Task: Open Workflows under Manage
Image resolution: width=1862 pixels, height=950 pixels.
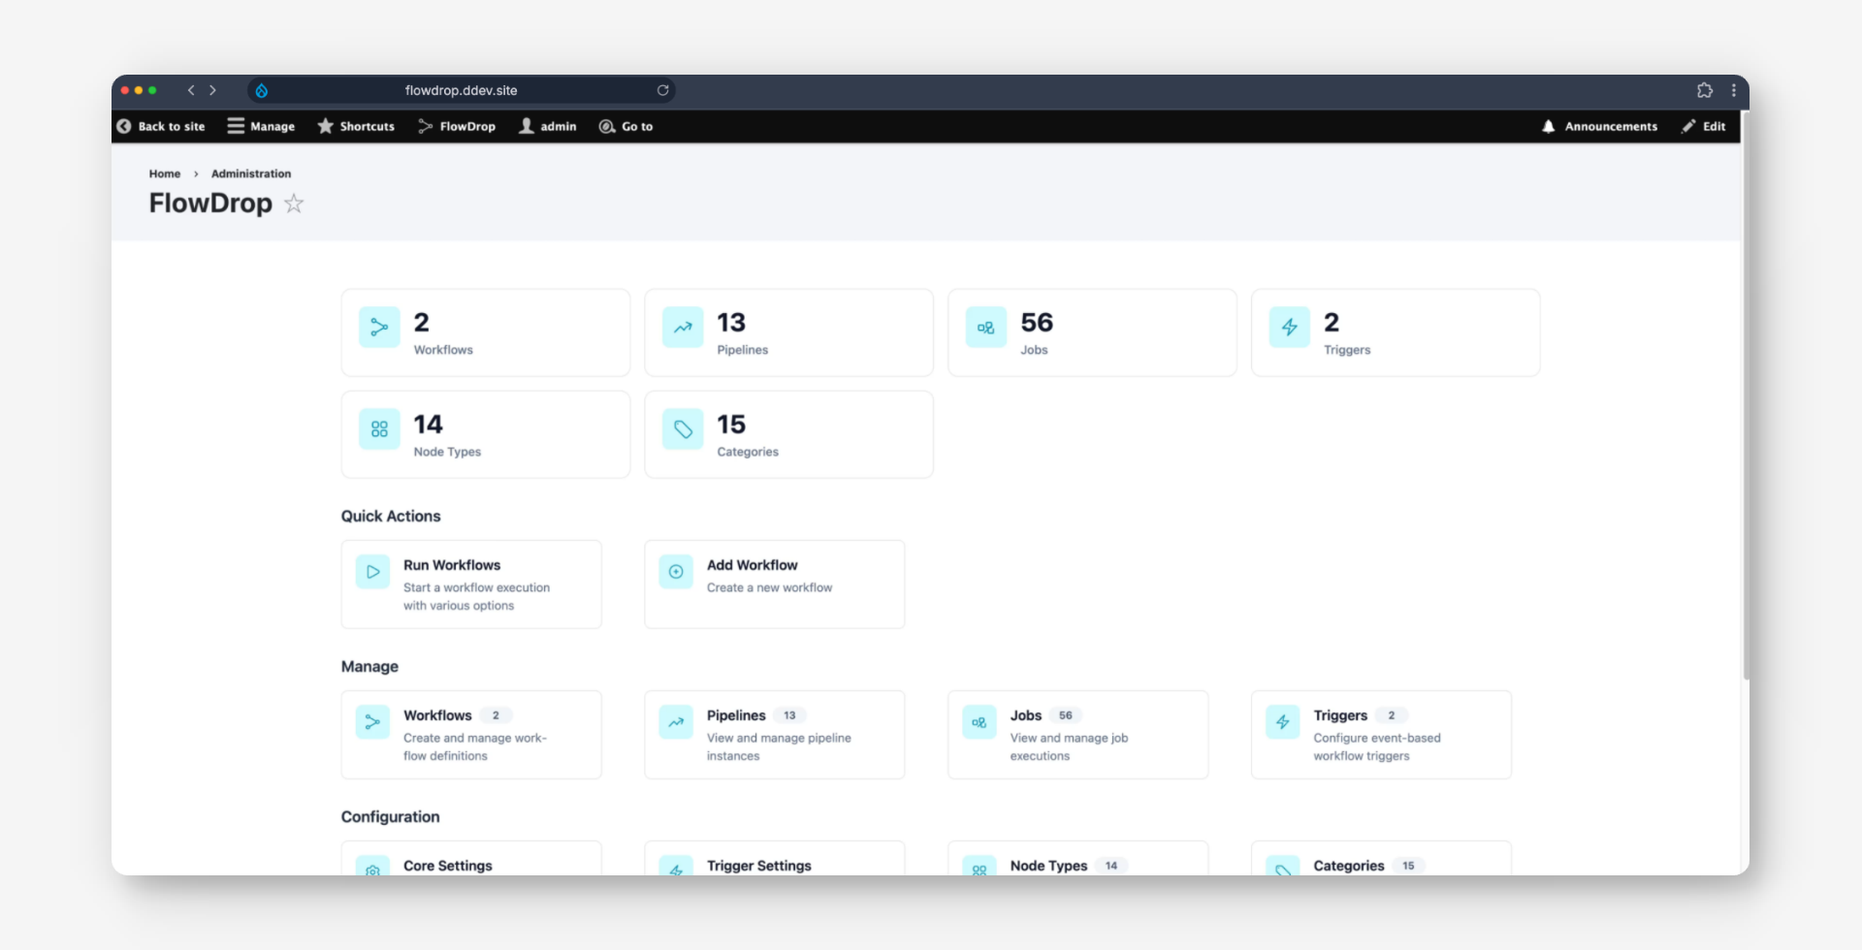Action: (471, 735)
